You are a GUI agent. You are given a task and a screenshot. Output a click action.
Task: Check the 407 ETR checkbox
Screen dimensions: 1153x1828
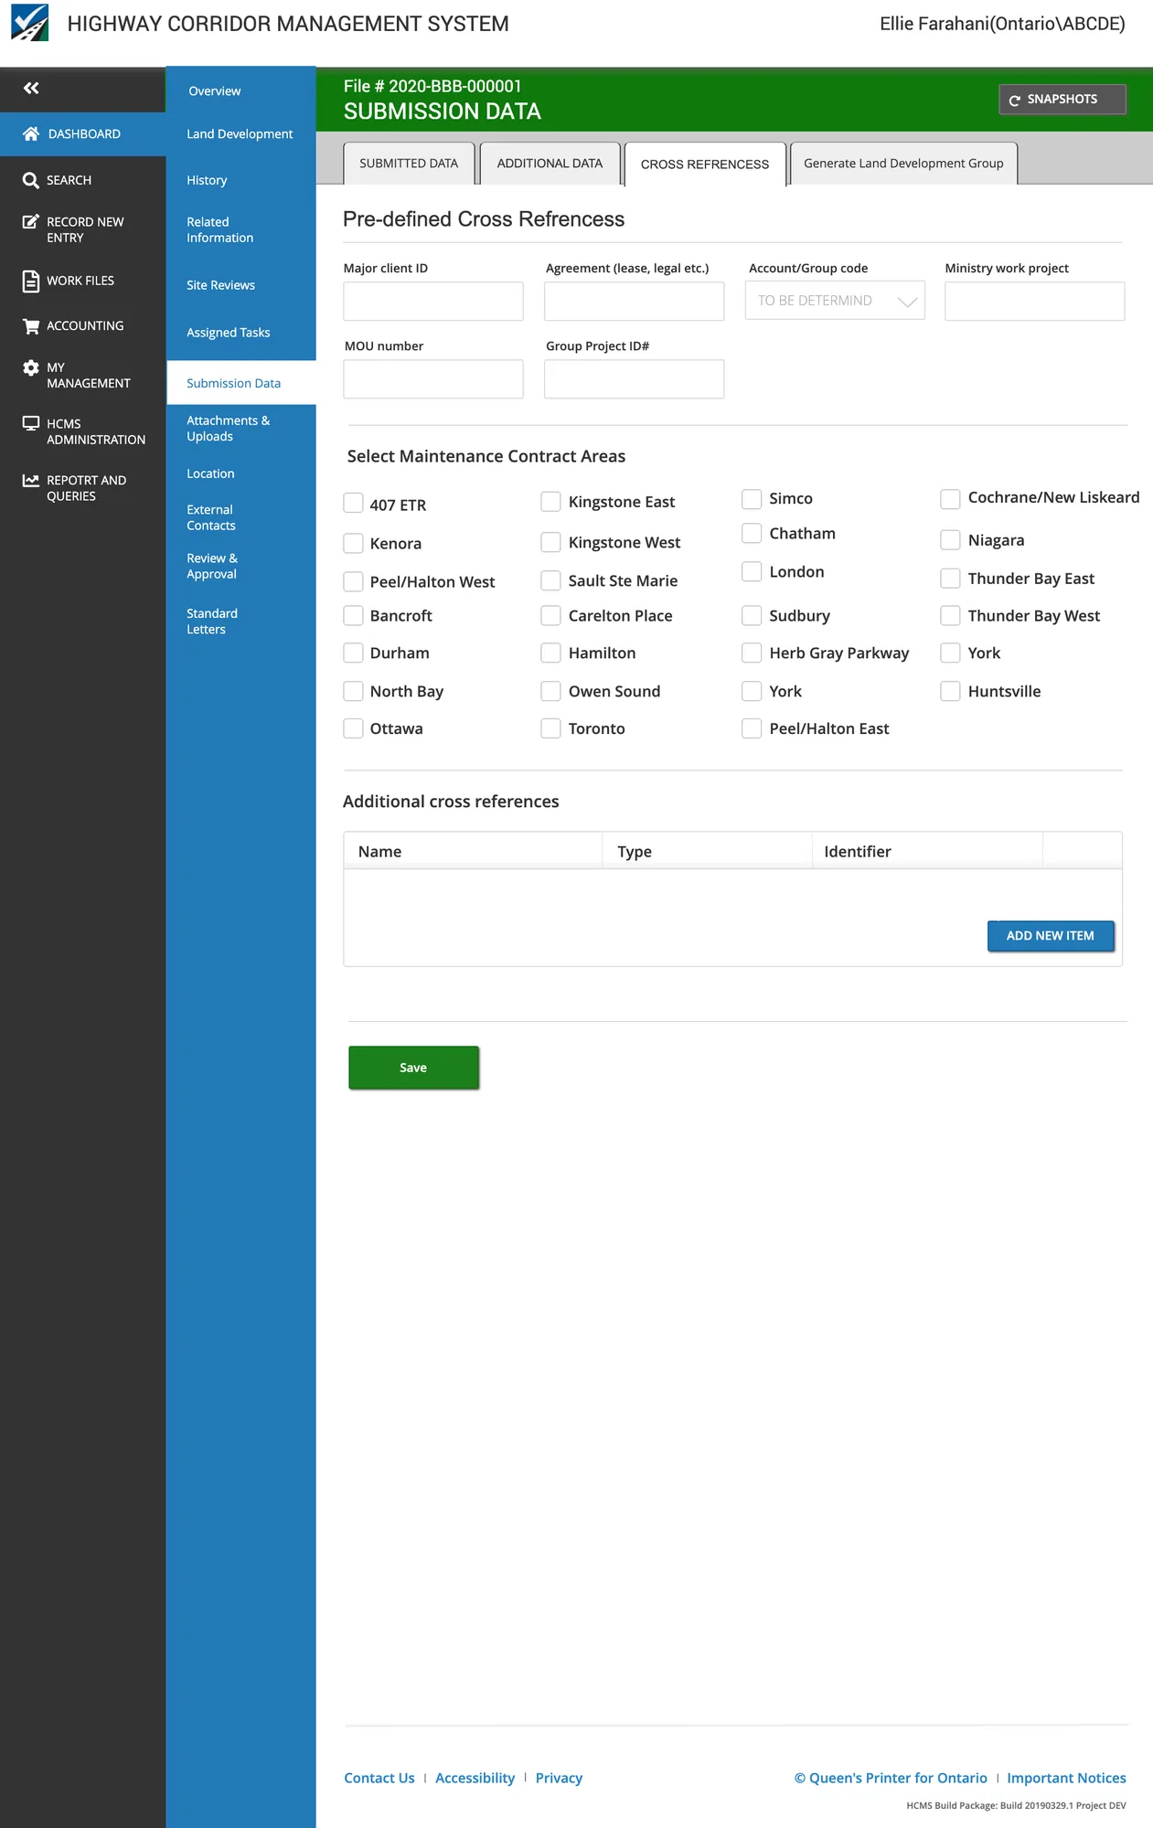tap(353, 503)
